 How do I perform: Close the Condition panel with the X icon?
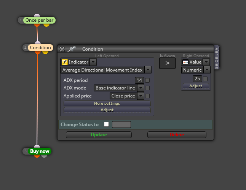point(62,49)
